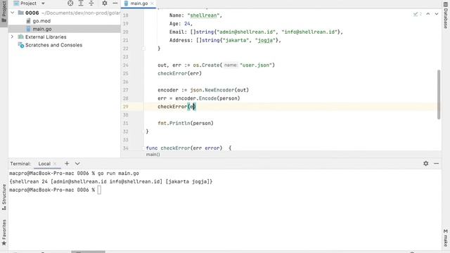Screen dimensions: 450x253
Task: Open the make side tab
Action: point(446,238)
